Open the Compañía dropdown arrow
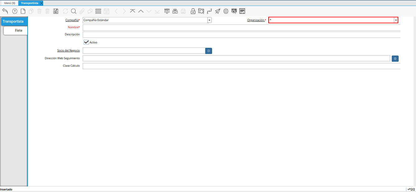 pos(210,20)
